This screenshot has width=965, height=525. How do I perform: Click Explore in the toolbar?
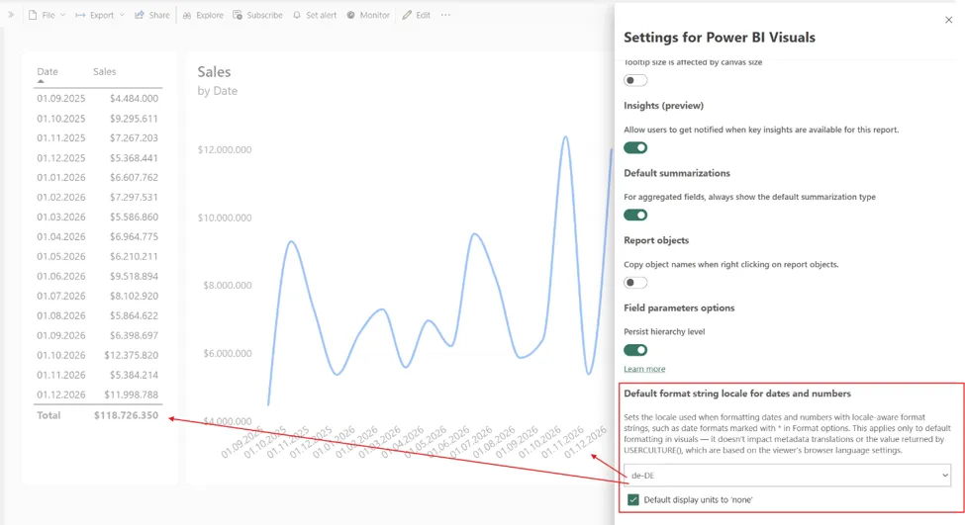tap(203, 15)
